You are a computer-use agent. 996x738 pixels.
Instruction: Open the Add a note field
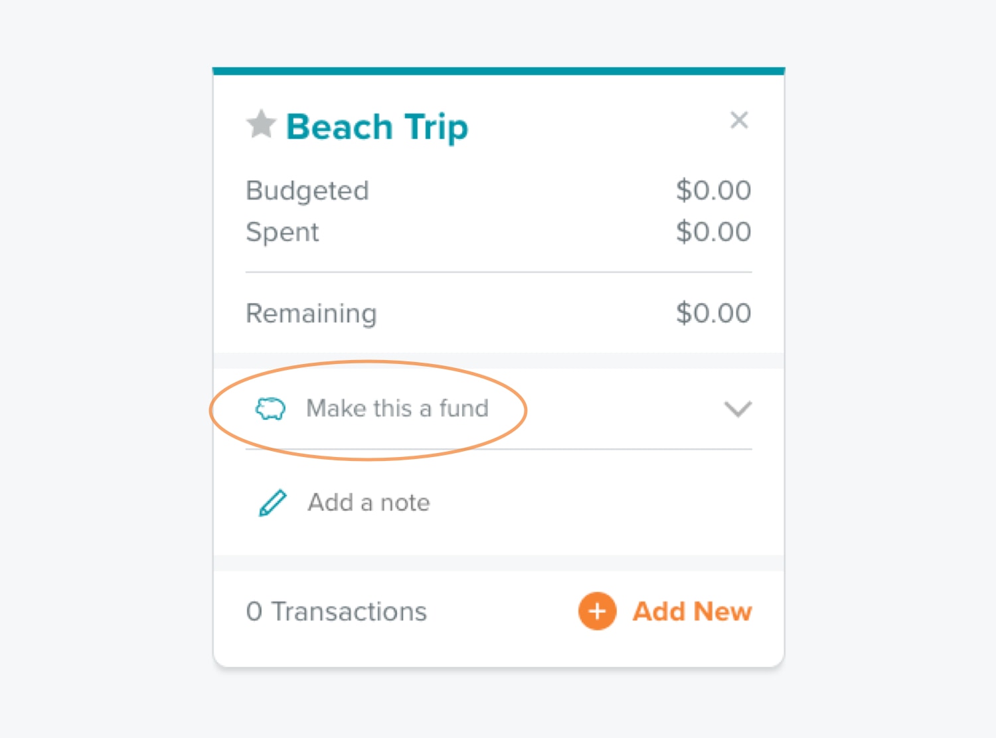click(x=369, y=503)
